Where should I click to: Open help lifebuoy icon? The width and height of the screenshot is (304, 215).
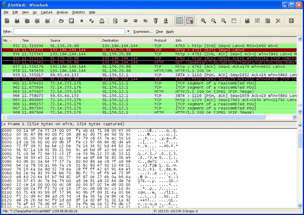pos(291,21)
